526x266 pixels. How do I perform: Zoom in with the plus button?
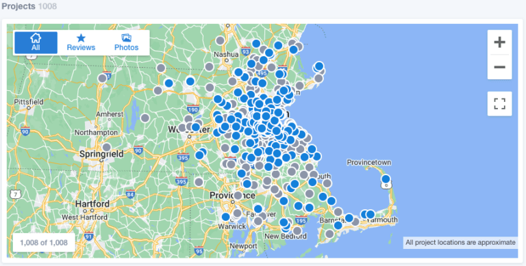(x=499, y=42)
